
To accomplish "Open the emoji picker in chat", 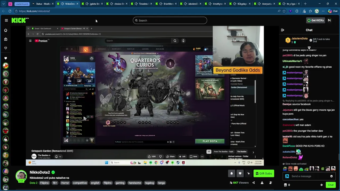I will coord(331,176).
